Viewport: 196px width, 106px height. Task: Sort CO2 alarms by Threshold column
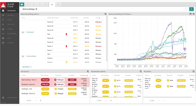pyautogui.click(x=58, y=75)
